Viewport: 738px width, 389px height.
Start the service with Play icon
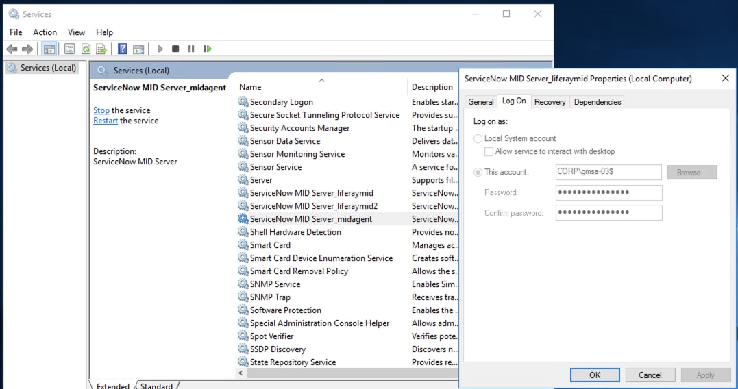point(160,49)
